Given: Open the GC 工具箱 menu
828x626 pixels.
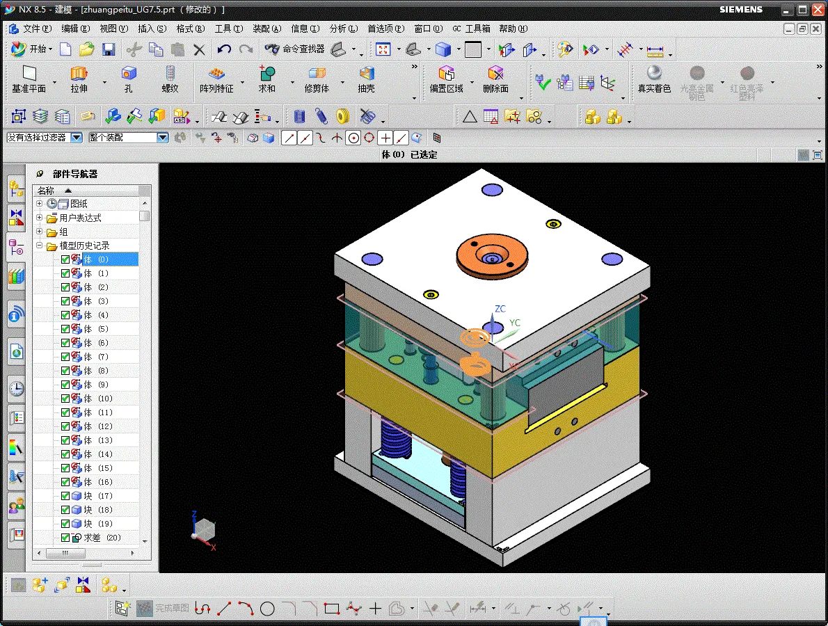Looking at the screenshot, I should click(472, 29).
